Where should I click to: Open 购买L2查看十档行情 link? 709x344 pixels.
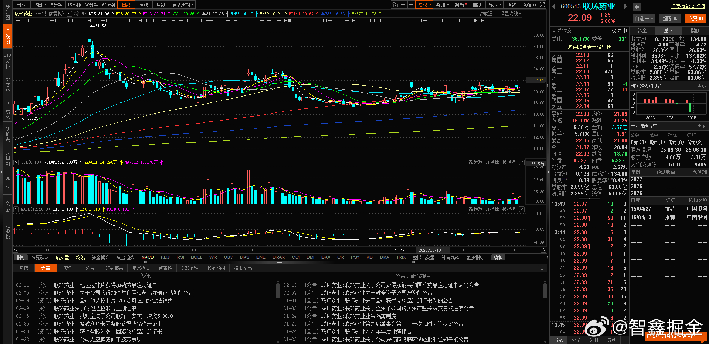point(589,47)
